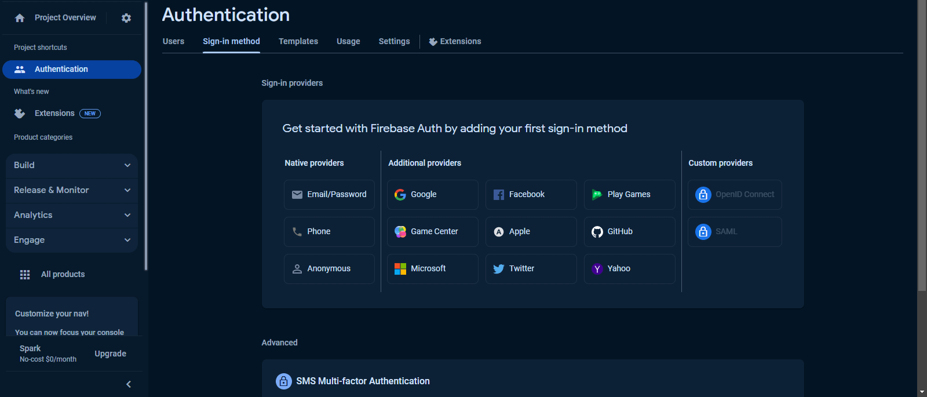The width and height of the screenshot is (927, 397).
Task: Click the Customize your nav! card
Action: (72, 316)
